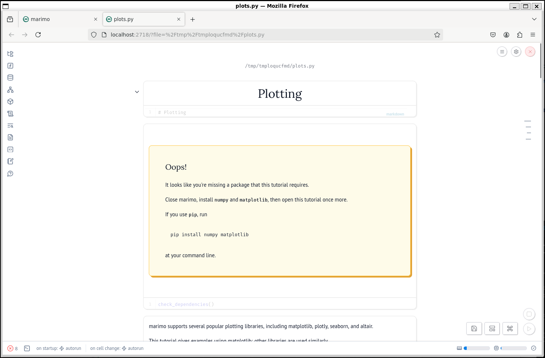The image size is (545, 358).
Task: Open the terminal icon in status bar
Action: 27,348
